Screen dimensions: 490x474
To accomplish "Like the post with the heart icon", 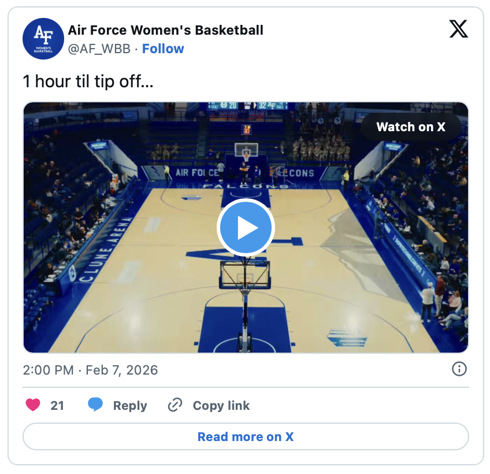I will [x=34, y=405].
